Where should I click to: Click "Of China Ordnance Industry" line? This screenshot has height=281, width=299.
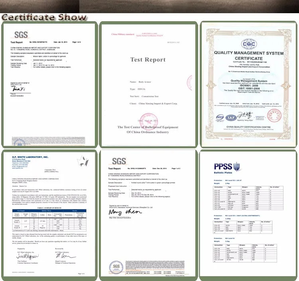click(x=148, y=132)
